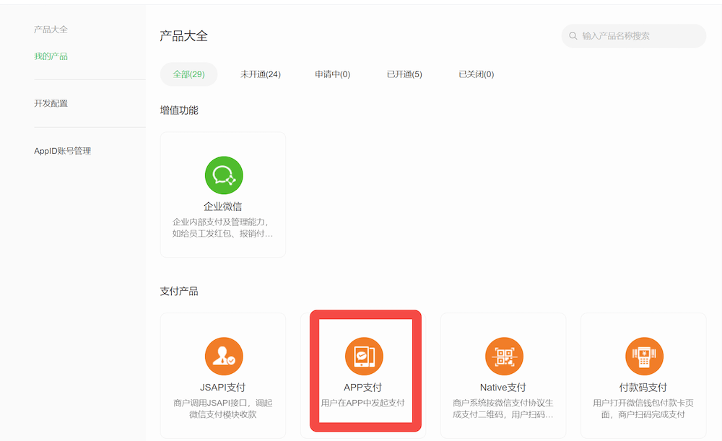View the 已开通(5) products tab
Image resolution: width=722 pixels, height=441 pixels.
pyautogui.click(x=404, y=74)
